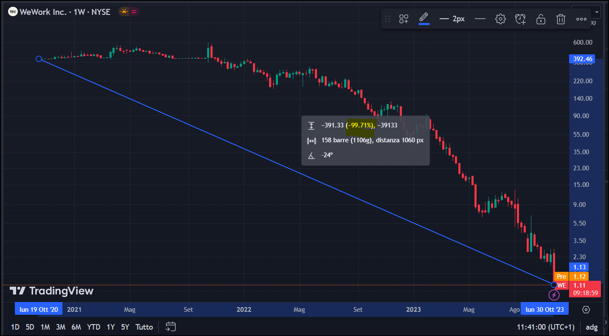Click the 2023 time axis label
609x336 pixels.
413,309
